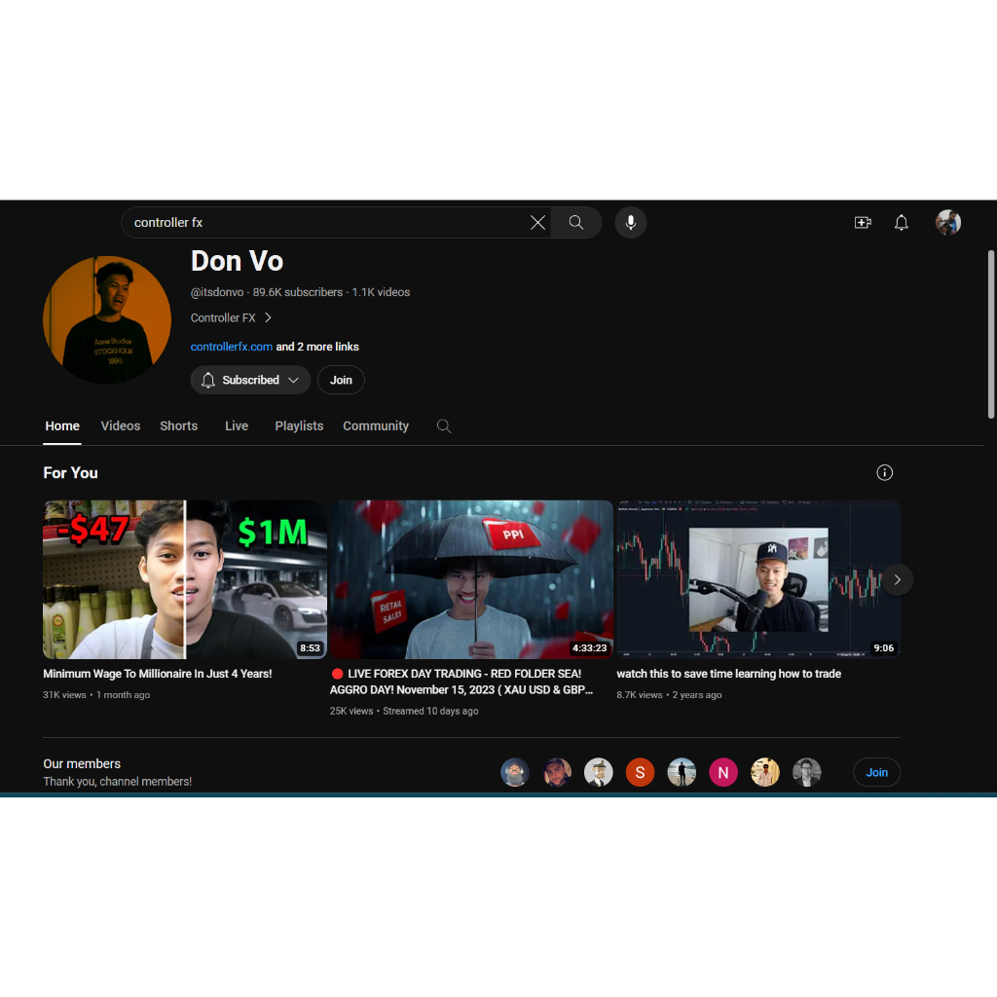997x997 pixels.
Task: Click the pink N member avatar
Action: (x=723, y=773)
